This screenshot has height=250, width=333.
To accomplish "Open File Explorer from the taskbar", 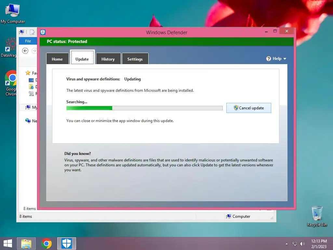I will click(26, 243).
